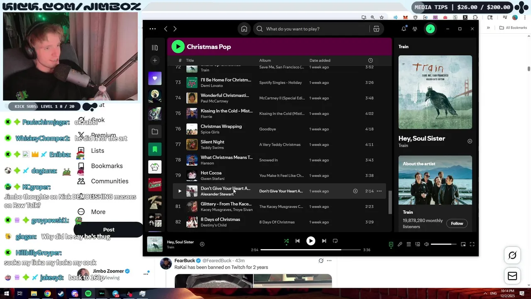531x299 pixels.
Task: Open Liked Songs heart tile in sidebar
Action: click(155, 78)
